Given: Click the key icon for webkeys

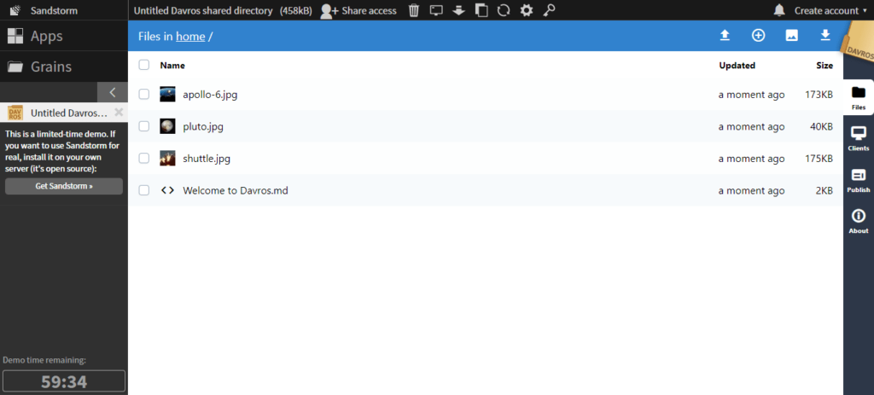Looking at the screenshot, I should [x=549, y=10].
